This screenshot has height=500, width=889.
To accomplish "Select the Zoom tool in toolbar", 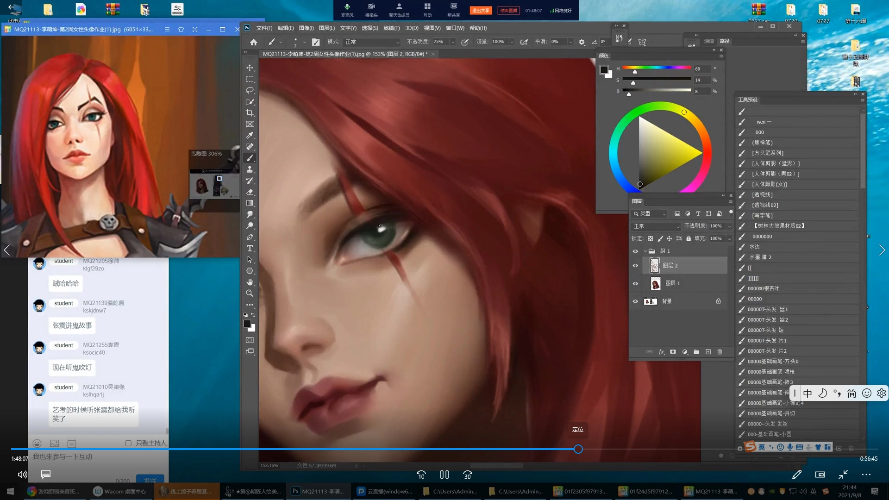I will [x=250, y=294].
